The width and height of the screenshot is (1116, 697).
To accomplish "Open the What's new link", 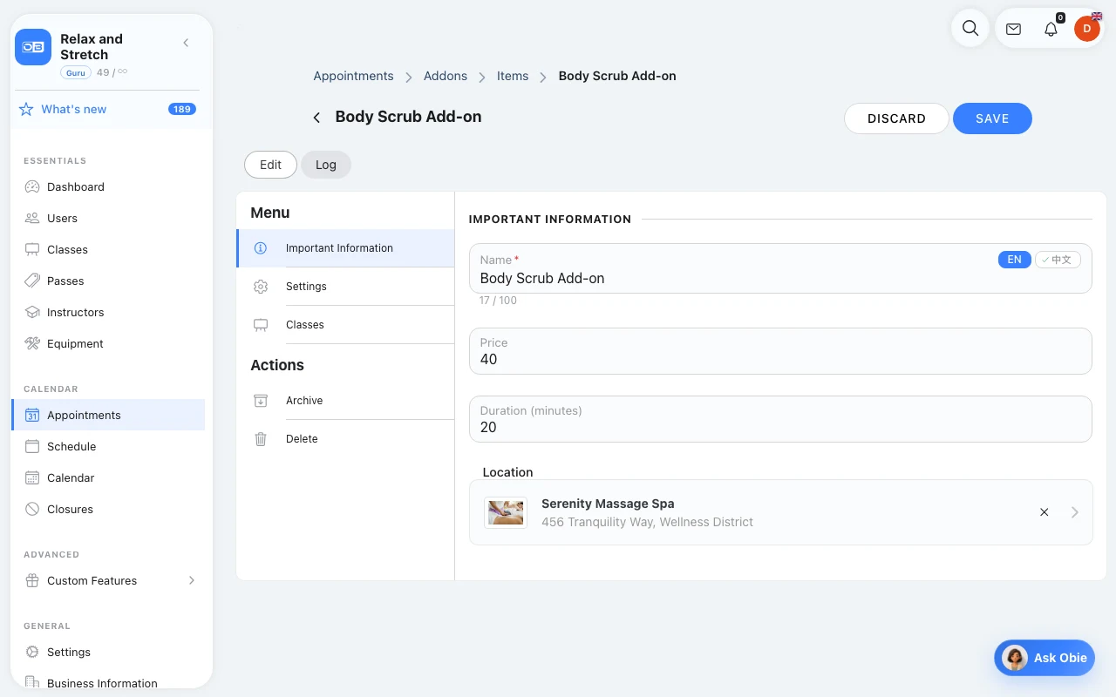I will click(74, 109).
